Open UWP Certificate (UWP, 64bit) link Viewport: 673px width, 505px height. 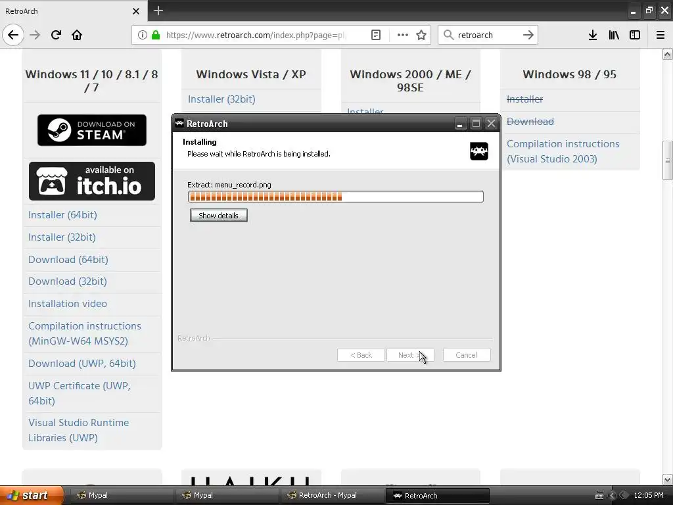tap(80, 393)
